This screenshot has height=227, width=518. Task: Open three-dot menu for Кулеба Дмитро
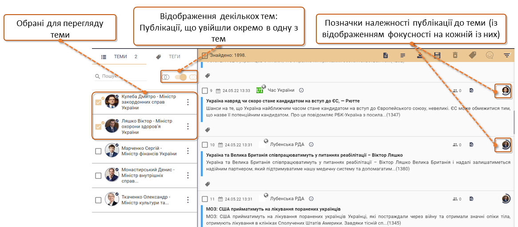click(188, 102)
